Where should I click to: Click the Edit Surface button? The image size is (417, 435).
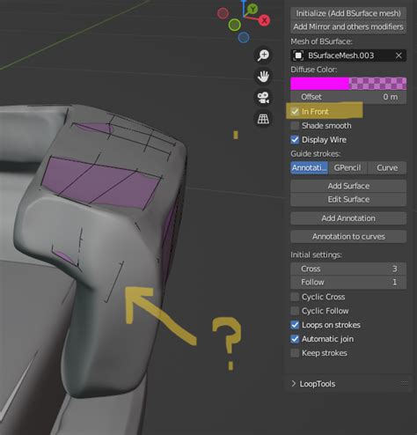(348, 200)
